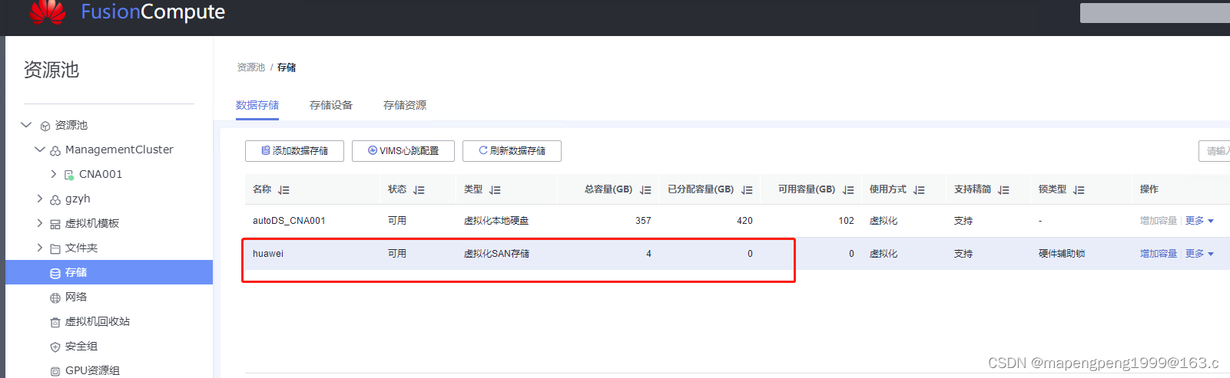Open 网络 in the sidebar

pyautogui.click(x=76, y=297)
